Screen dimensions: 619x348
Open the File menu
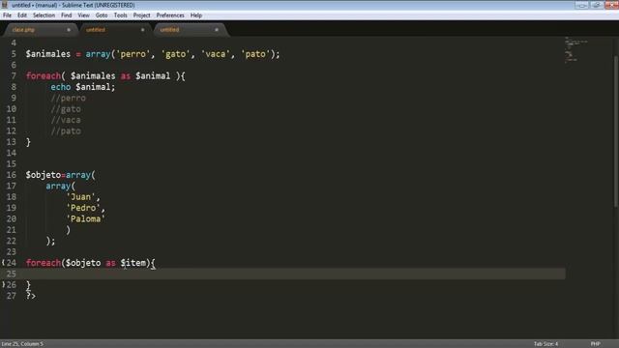[x=7, y=15]
